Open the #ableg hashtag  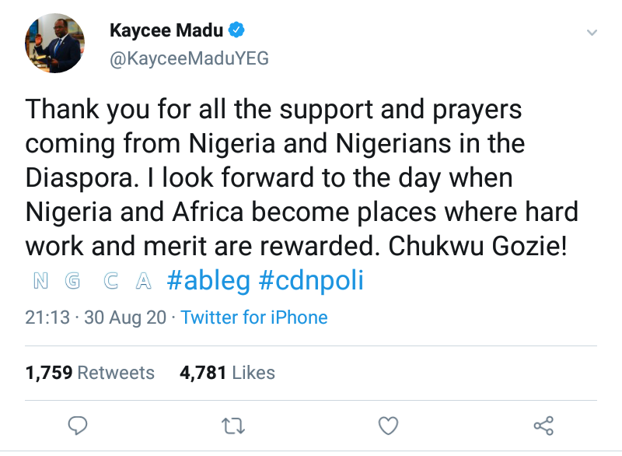[x=209, y=281]
